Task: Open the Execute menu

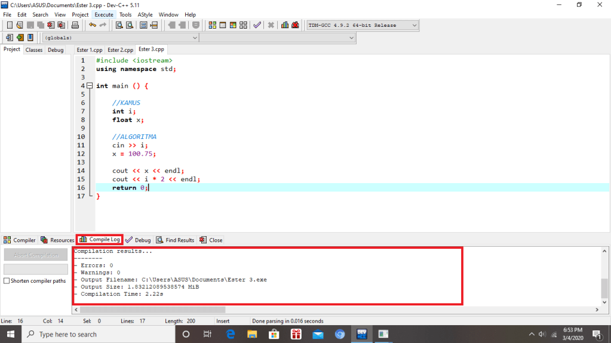Action: [103, 14]
